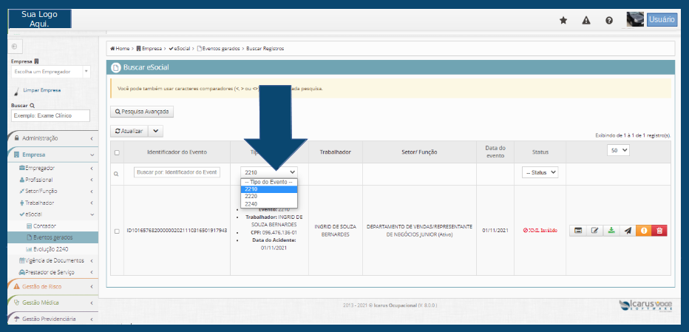The image size is (689, 332).
Task: Click the Pesquisa Avançada button
Action: point(143,112)
